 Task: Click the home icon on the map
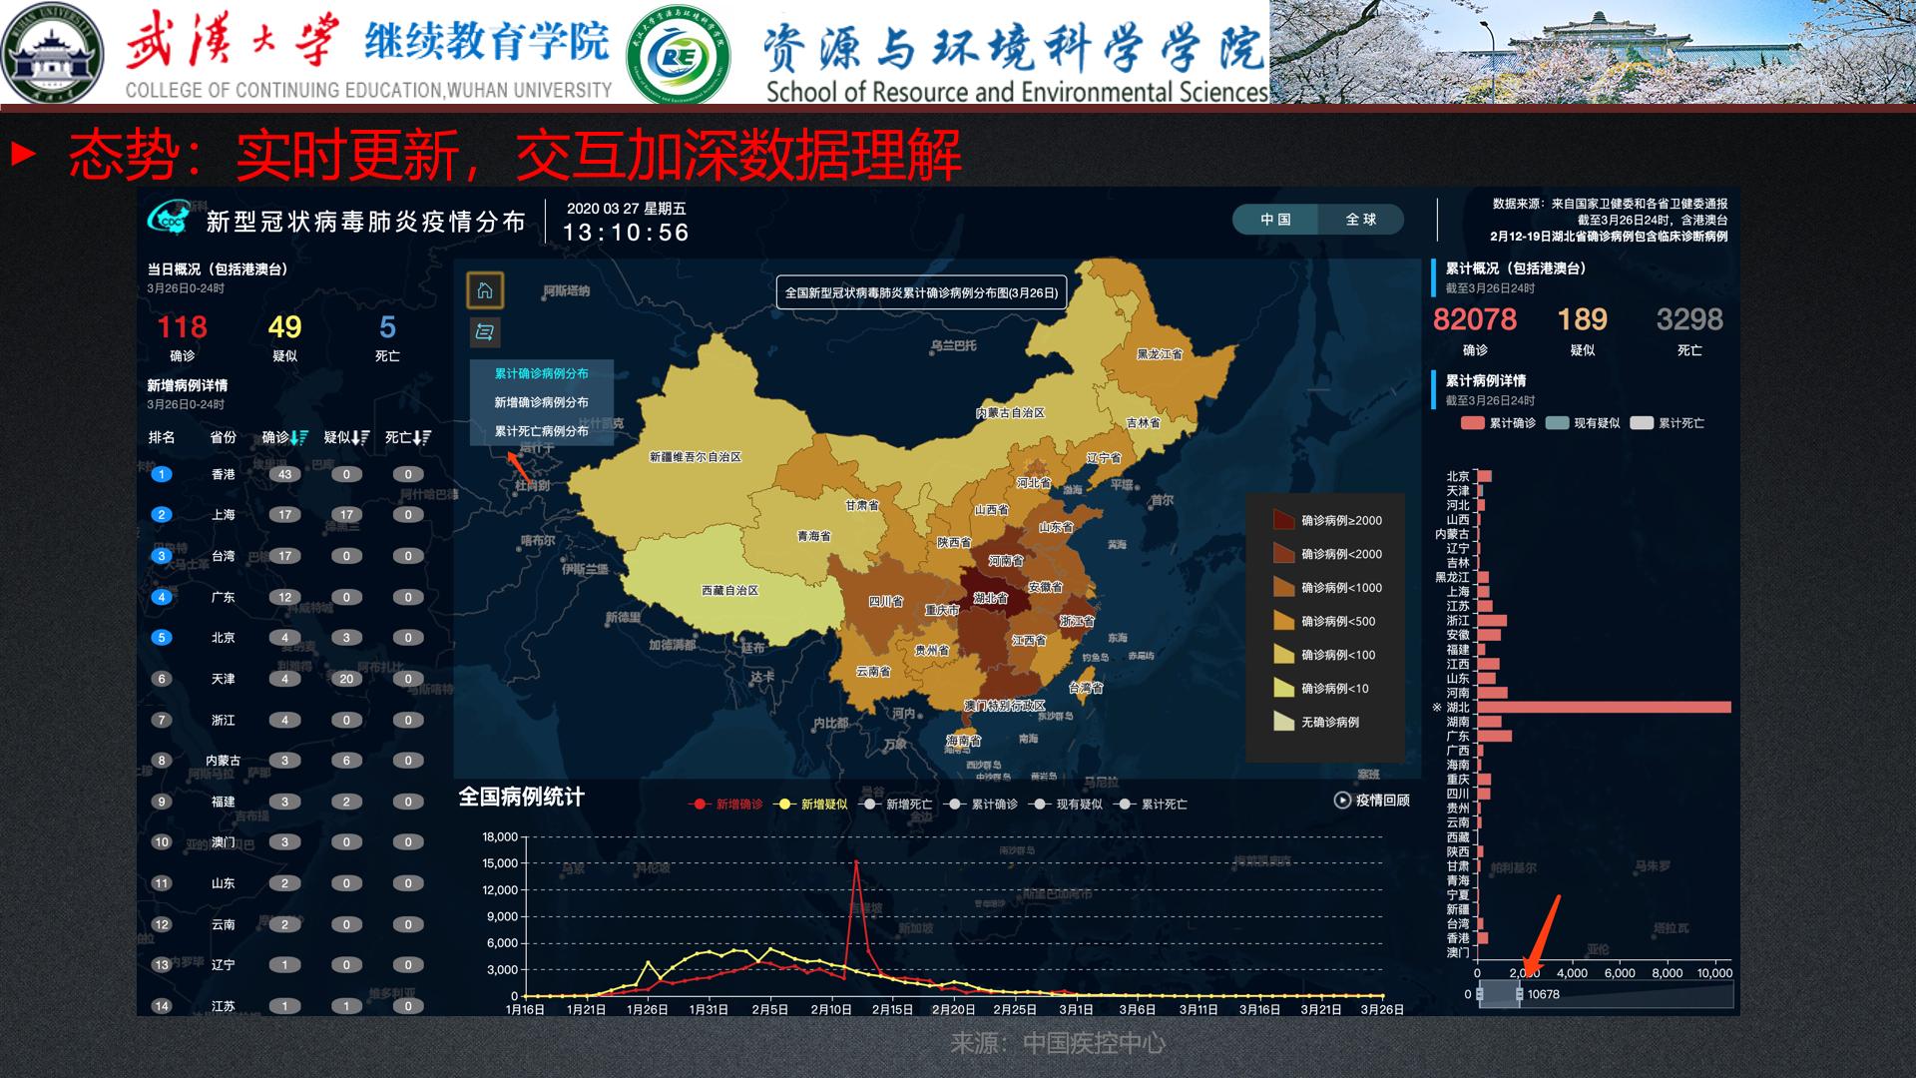[x=485, y=290]
